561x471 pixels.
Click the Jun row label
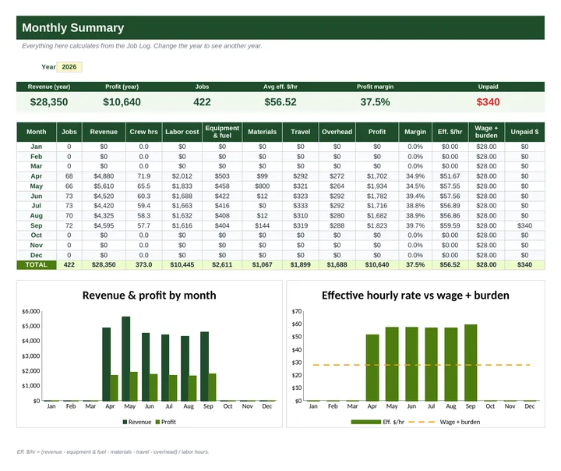(x=37, y=197)
